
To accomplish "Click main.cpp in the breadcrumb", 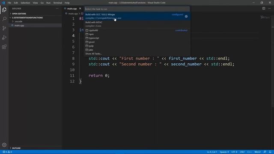I will point(73,13).
